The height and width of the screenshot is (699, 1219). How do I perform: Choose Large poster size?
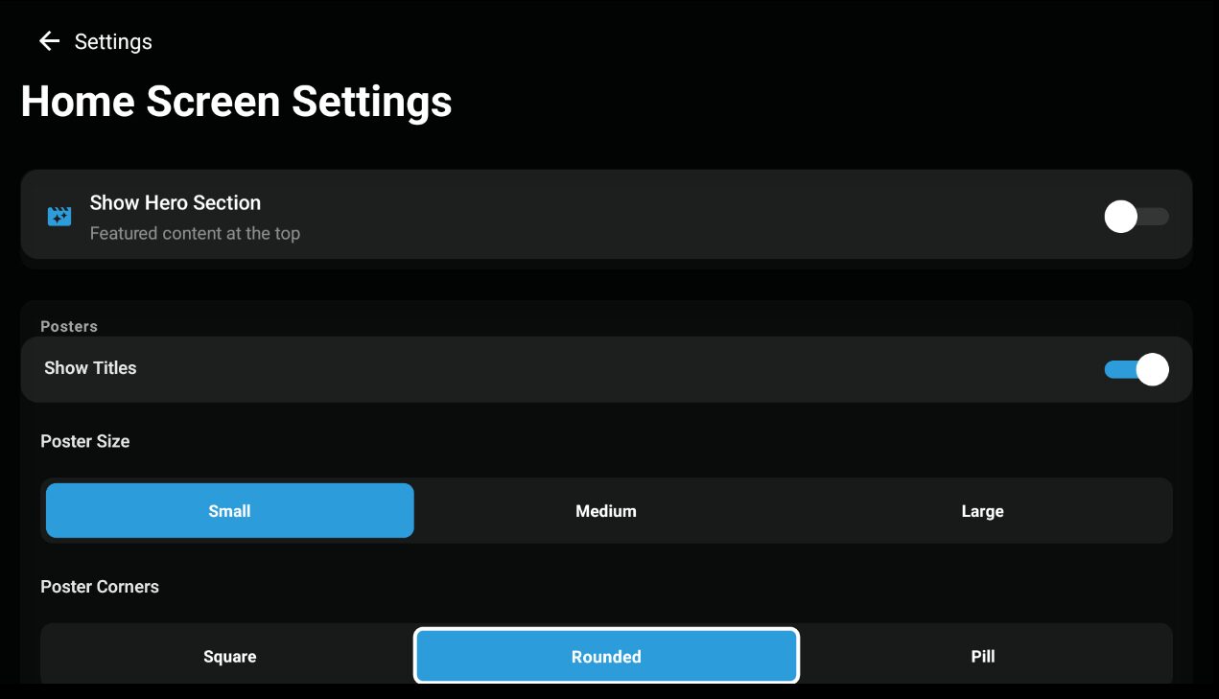[x=982, y=511]
